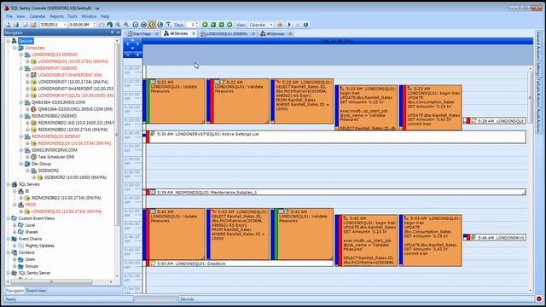Select LONDONSRV07 (10.00.2734) (EM/PA) item
546x307 pixels.
(x=73, y=82)
